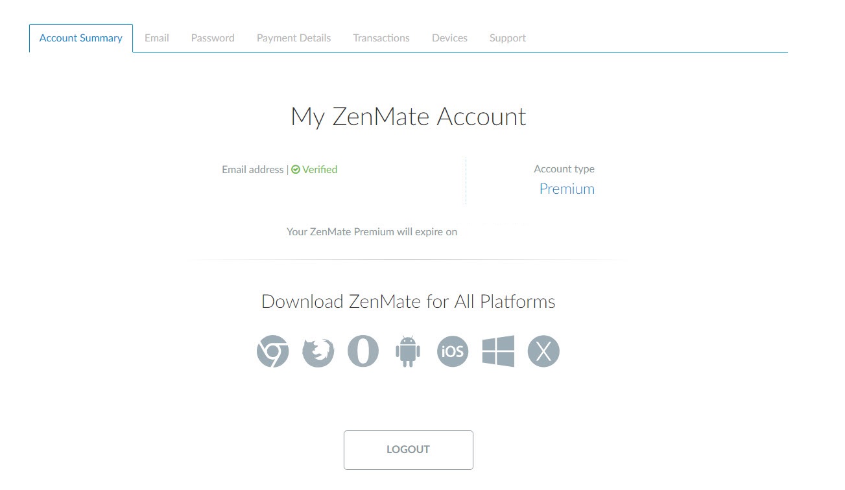Image resolution: width=845 pixels, height=490 pixels.
Task: View the Transactions tab
Action: pos(381,38)
